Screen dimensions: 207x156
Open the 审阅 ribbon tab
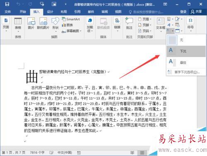point(105,12)
